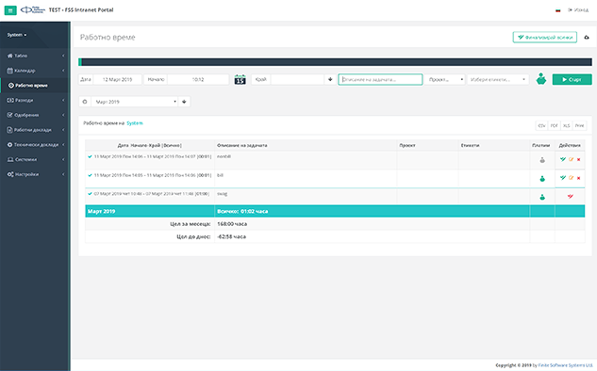Screen dimensions: 597x371
Task: Export table as XLS
Action: pyautogui.click(x=567, y=125)
